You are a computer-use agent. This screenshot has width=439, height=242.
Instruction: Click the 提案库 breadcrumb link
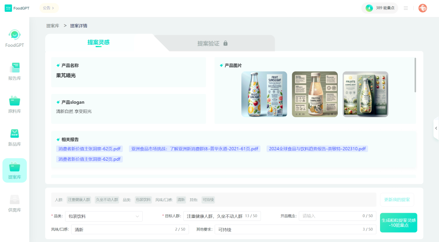click(x=52, y=26)
